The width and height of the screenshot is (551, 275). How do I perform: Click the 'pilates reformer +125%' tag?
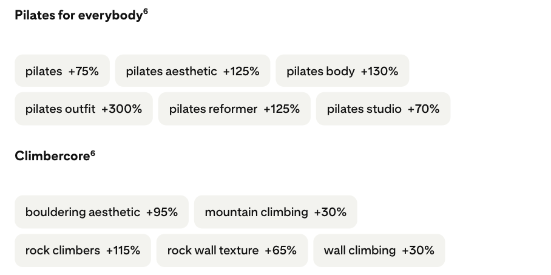pyautogui.click(x=234, y=109)
